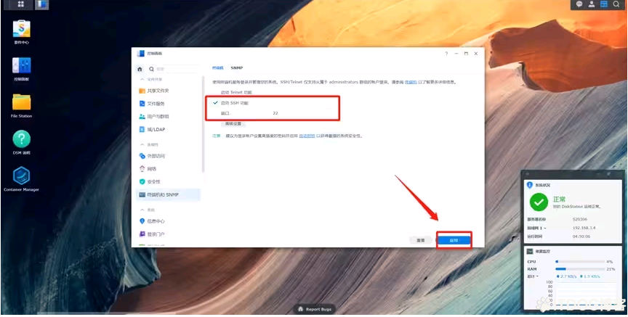Click the 高级设置 button

pyautogui.click(x=233, y=124)
